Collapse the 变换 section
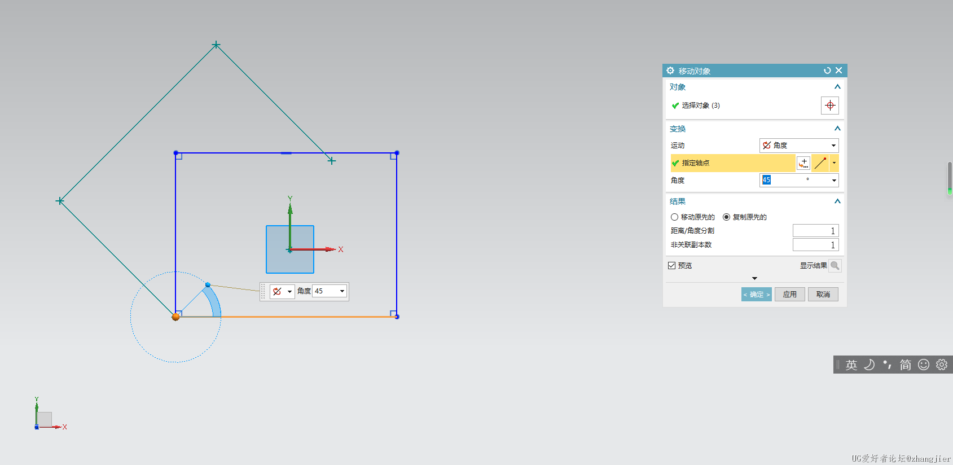The height and width of the screenshot is (465, 953). tap(837, 129)
